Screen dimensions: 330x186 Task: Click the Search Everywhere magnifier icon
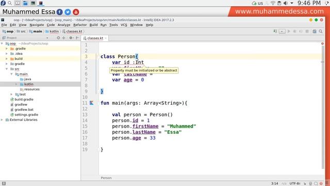(321, 31)
